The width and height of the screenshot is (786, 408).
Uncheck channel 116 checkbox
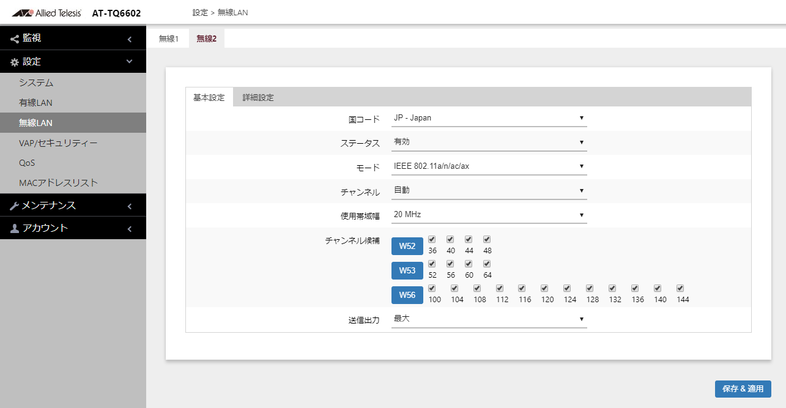(x=522, y=288)
